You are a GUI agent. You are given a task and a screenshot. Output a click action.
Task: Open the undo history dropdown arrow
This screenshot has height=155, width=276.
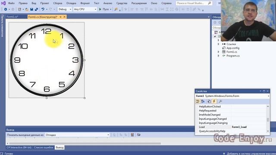[47, 9]
